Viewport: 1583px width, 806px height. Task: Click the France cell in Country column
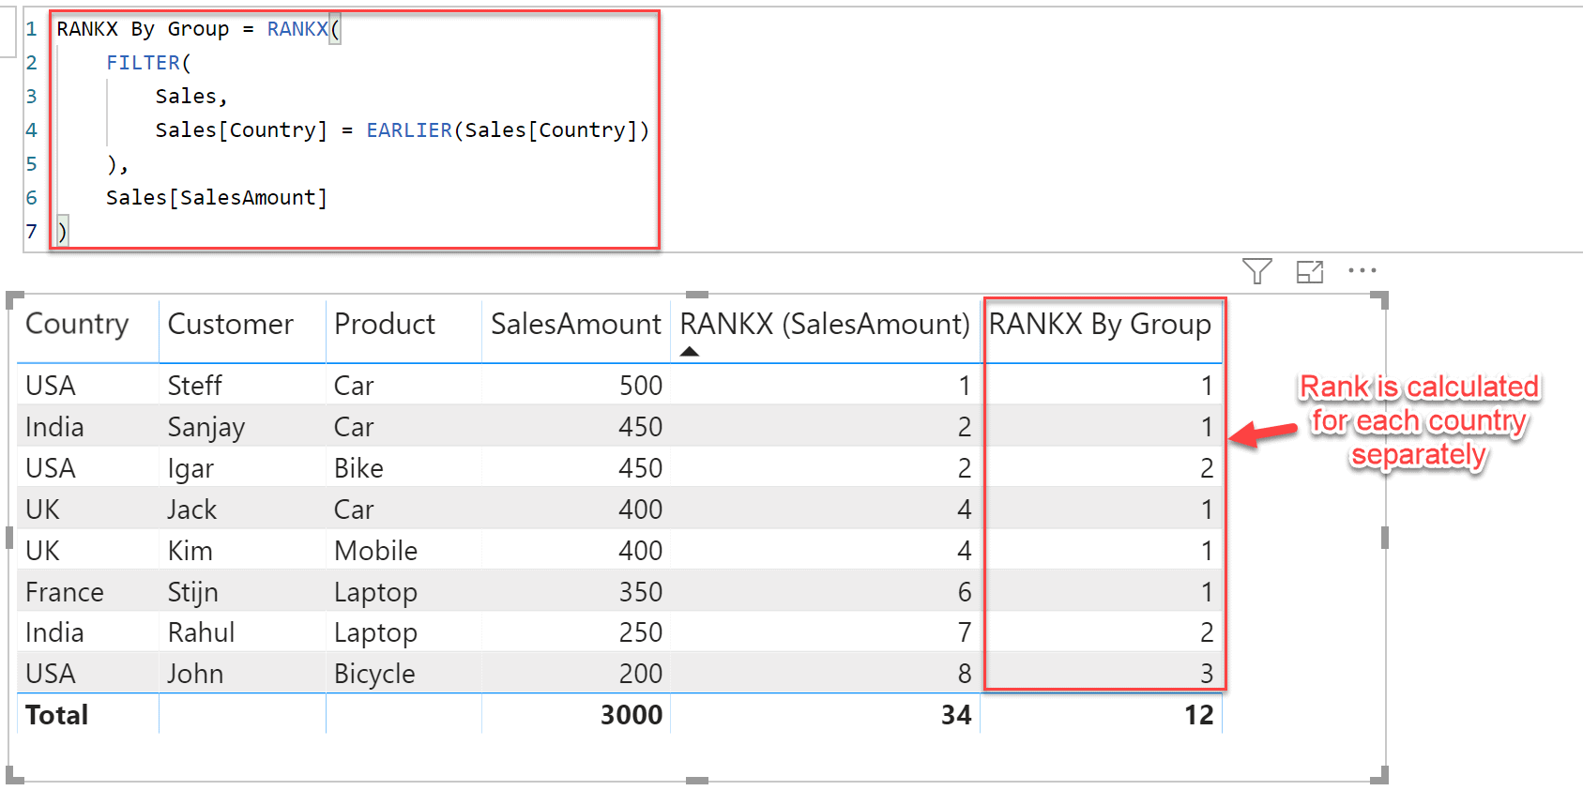65,592
